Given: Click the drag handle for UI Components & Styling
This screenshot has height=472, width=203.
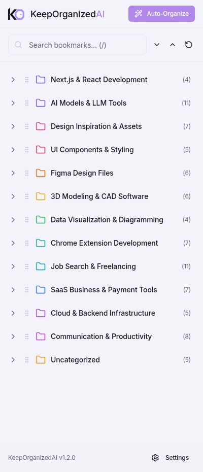Looking at the screenshot, I should coord(27,150).
